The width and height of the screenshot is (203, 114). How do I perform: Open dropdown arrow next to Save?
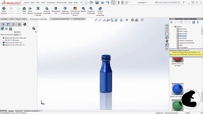click(x=99, y=3)
